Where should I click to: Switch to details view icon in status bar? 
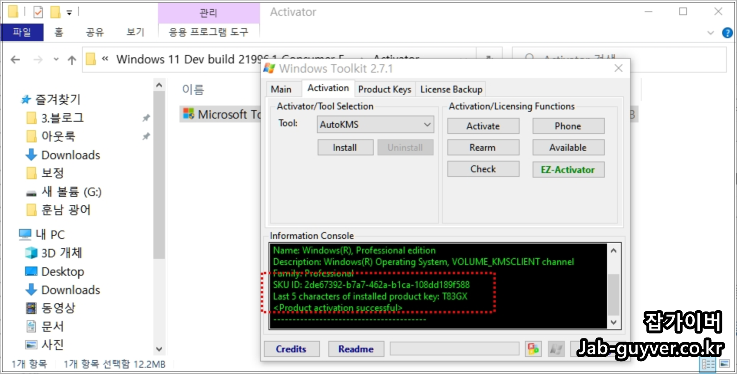pyautogui.click(x=708, y=364)
